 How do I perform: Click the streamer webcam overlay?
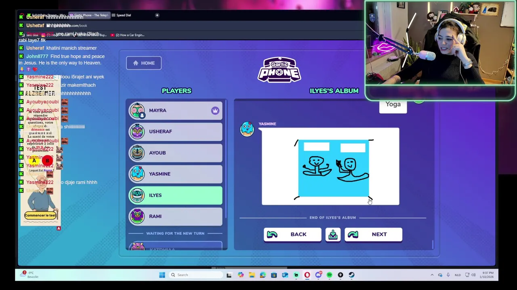[x=439, y=43]
